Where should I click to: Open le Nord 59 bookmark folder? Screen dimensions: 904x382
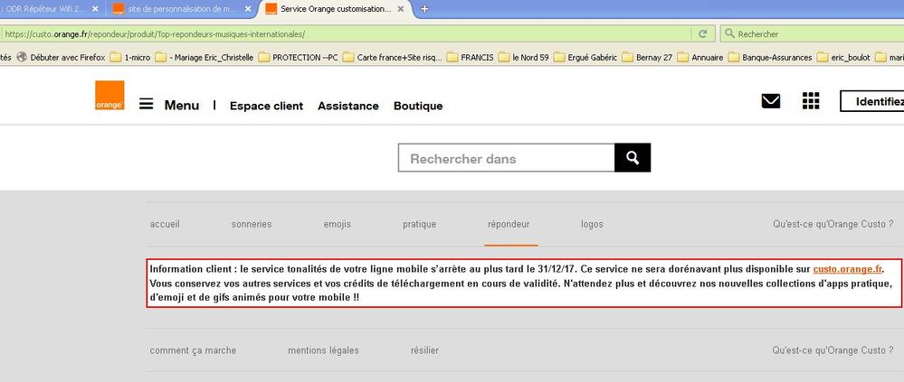coord(524,58)
